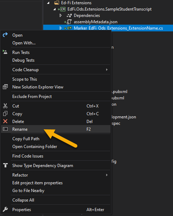
Task: Choose Open Containing Folder
Action: click(x=56, y=147)
